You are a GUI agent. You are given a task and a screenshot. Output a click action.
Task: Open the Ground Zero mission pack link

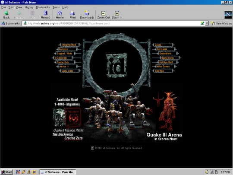(73, 138)
